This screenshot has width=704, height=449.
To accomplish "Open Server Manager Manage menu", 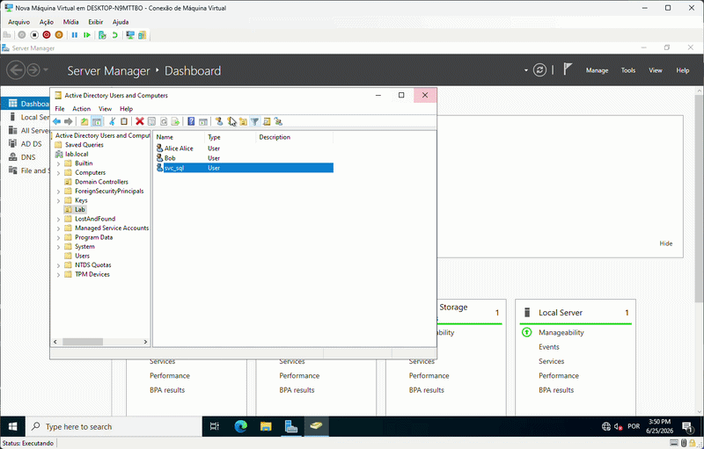I will 597,70.
